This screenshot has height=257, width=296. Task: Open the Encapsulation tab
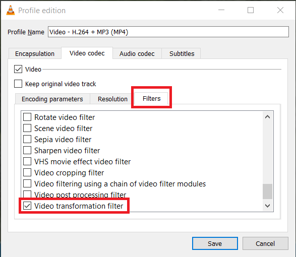[x=35, y=53]
